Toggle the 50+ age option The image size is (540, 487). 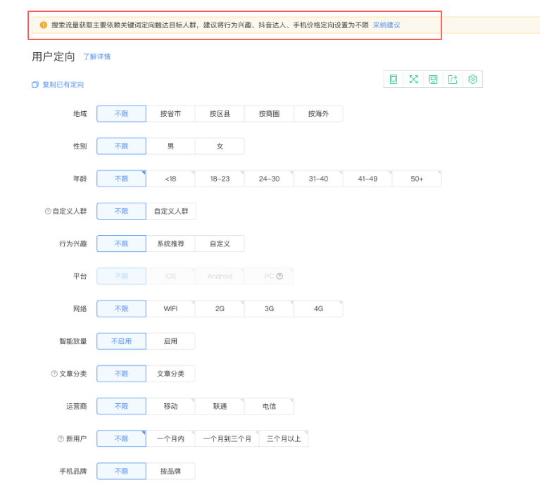tap(417, 179)
